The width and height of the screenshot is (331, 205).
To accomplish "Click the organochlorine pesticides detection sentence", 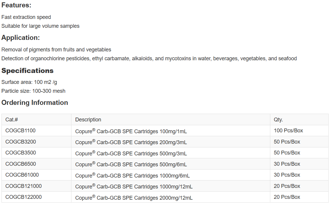I will pyautogui.click(x=149, y=58).
